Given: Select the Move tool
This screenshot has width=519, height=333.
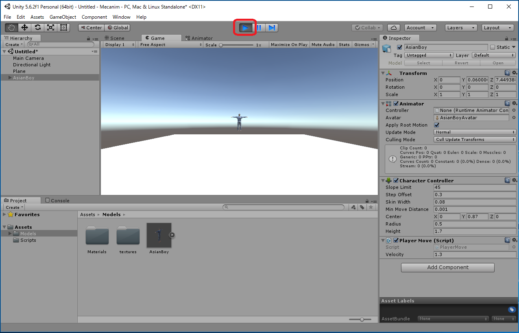Looking at the screenshot, I should pyautogui.click(x=24, y=28).
